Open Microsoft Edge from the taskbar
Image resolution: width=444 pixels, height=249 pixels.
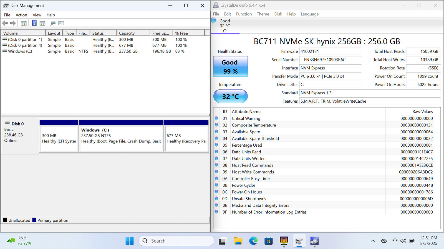[253, 241]
